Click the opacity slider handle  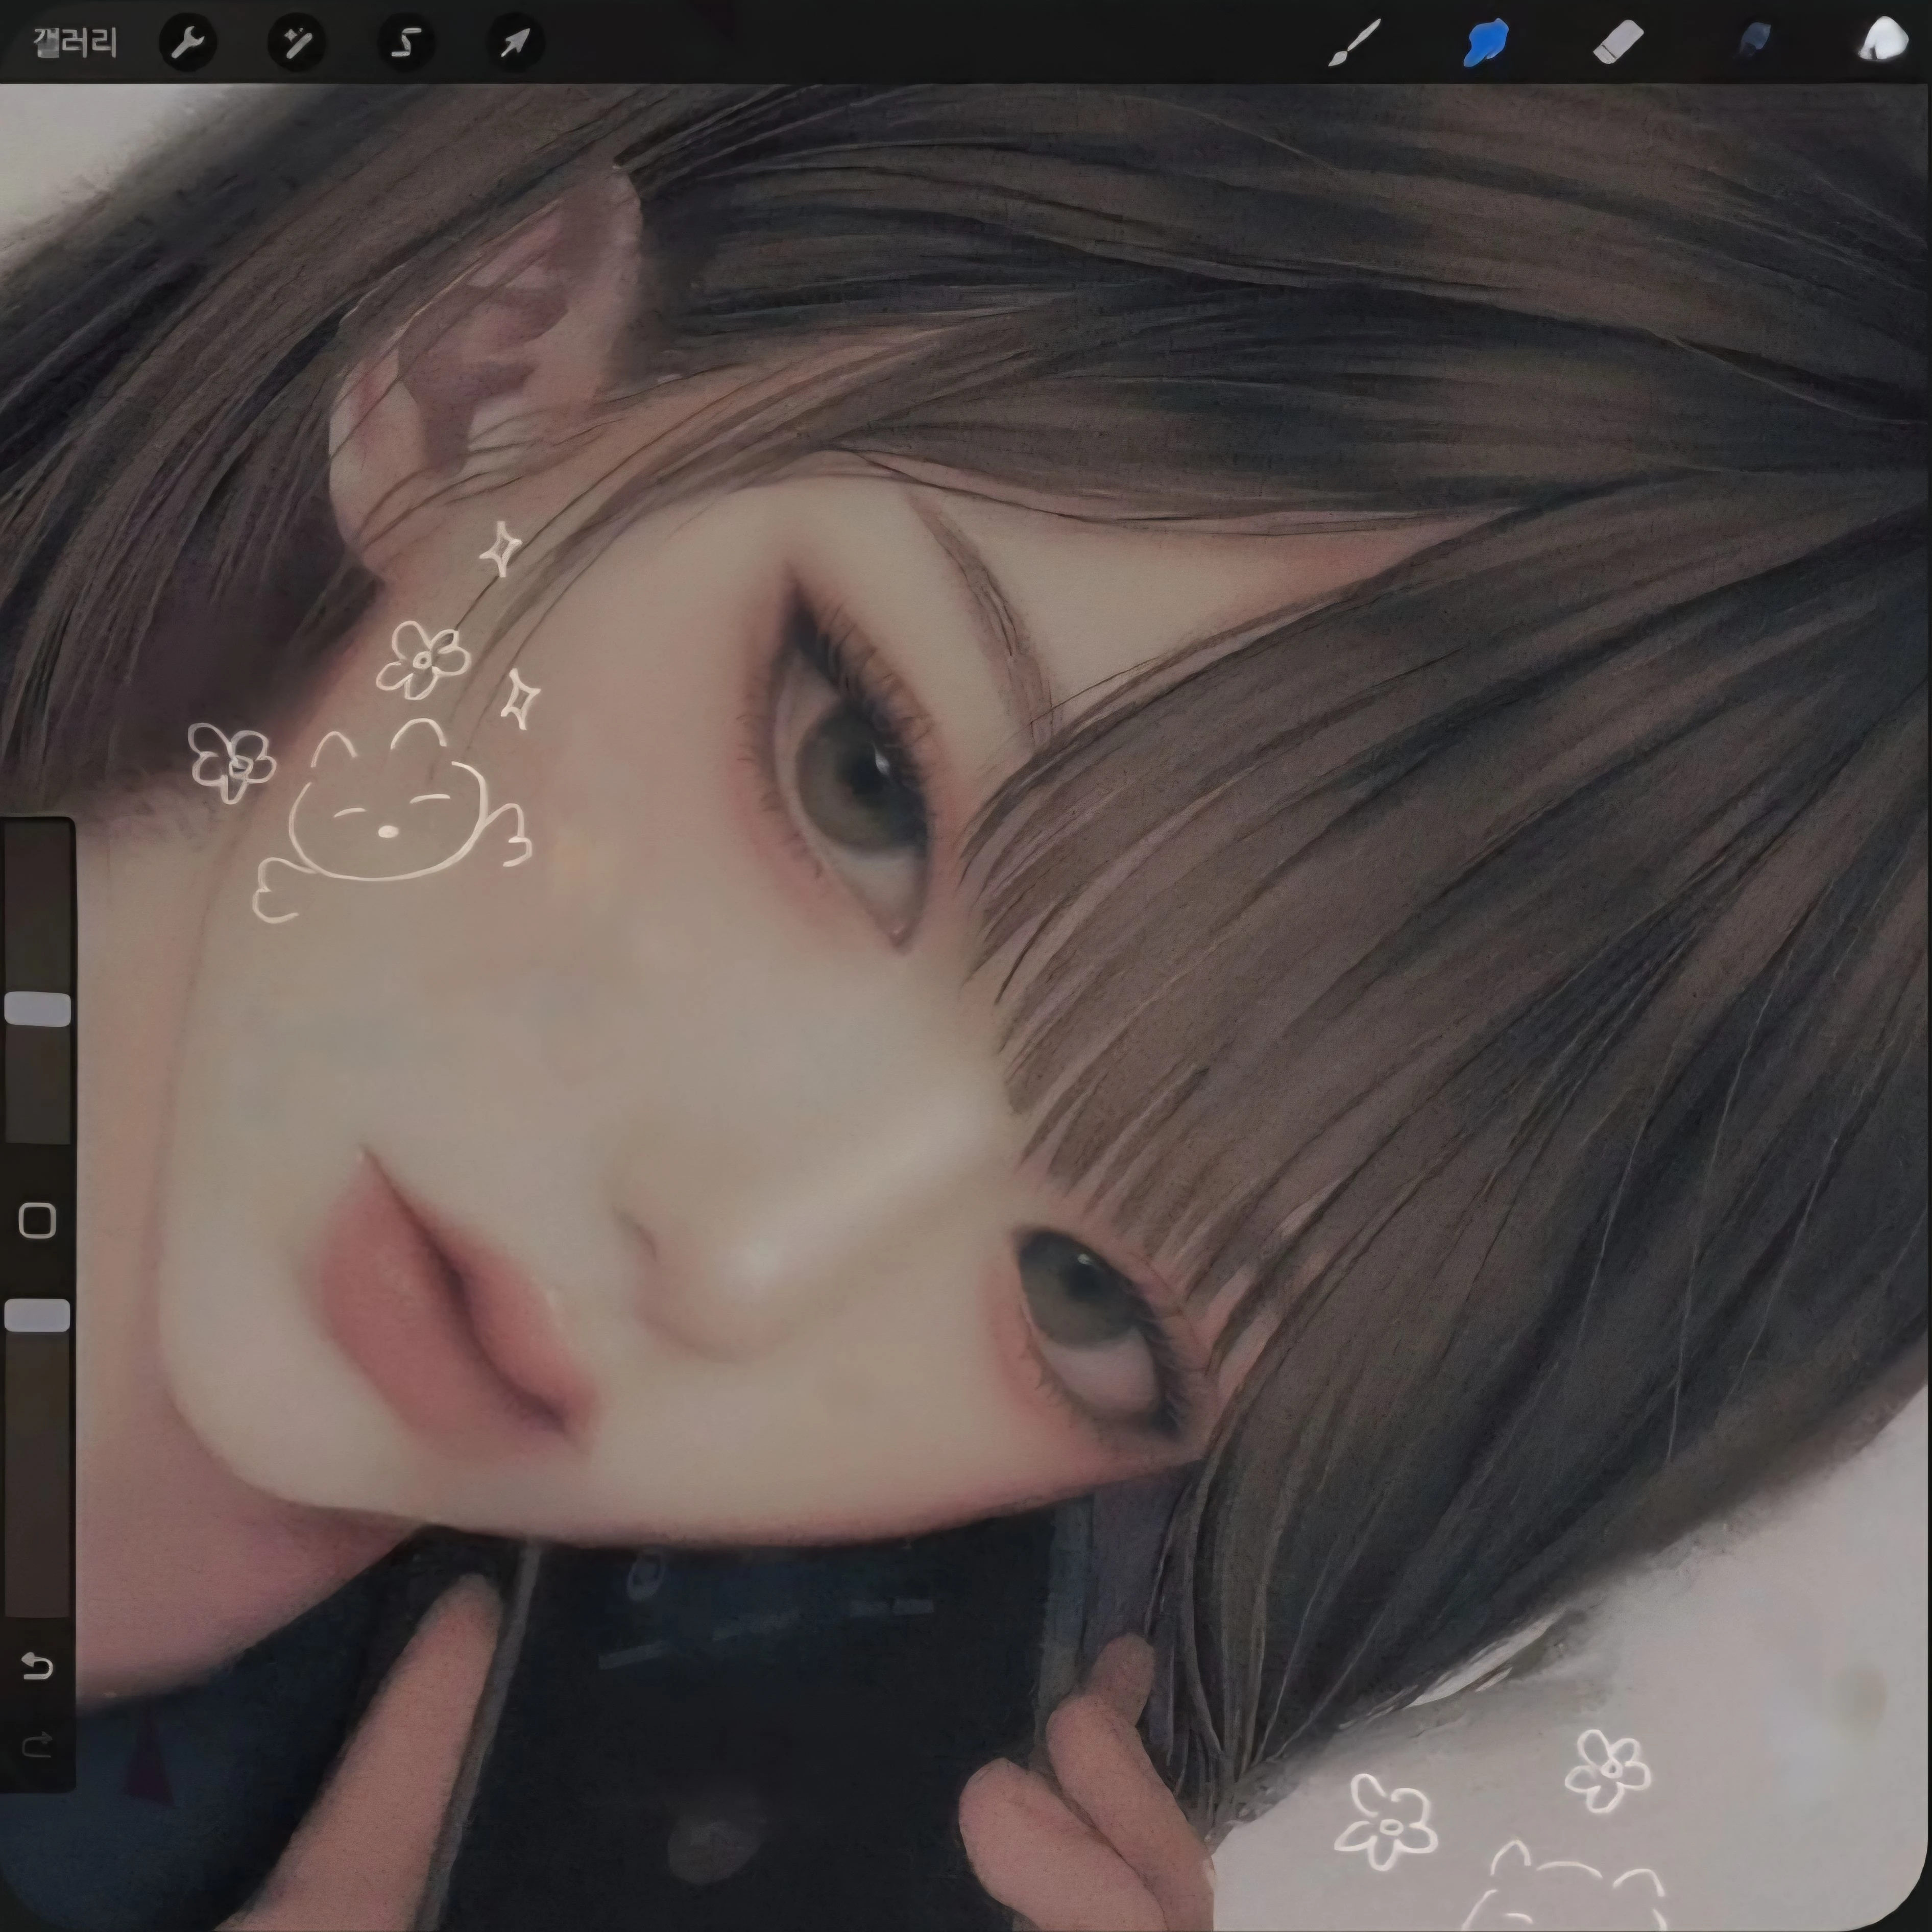click(38, 1315)
